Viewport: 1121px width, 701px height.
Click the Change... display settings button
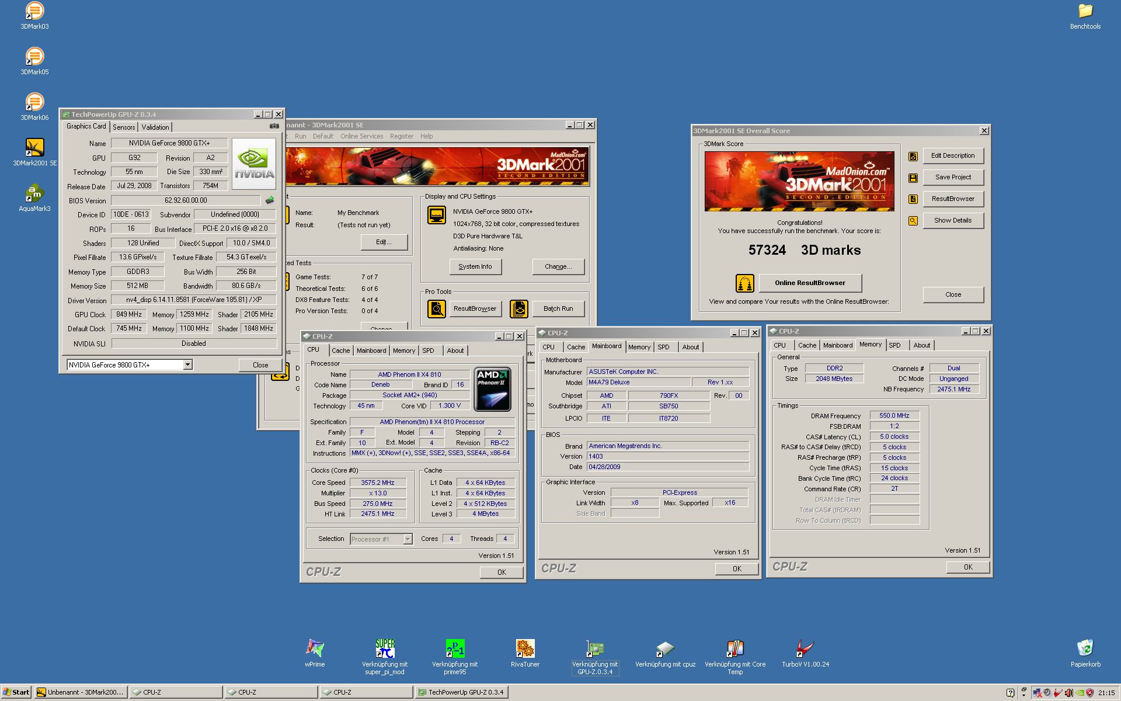pos(558,266)
